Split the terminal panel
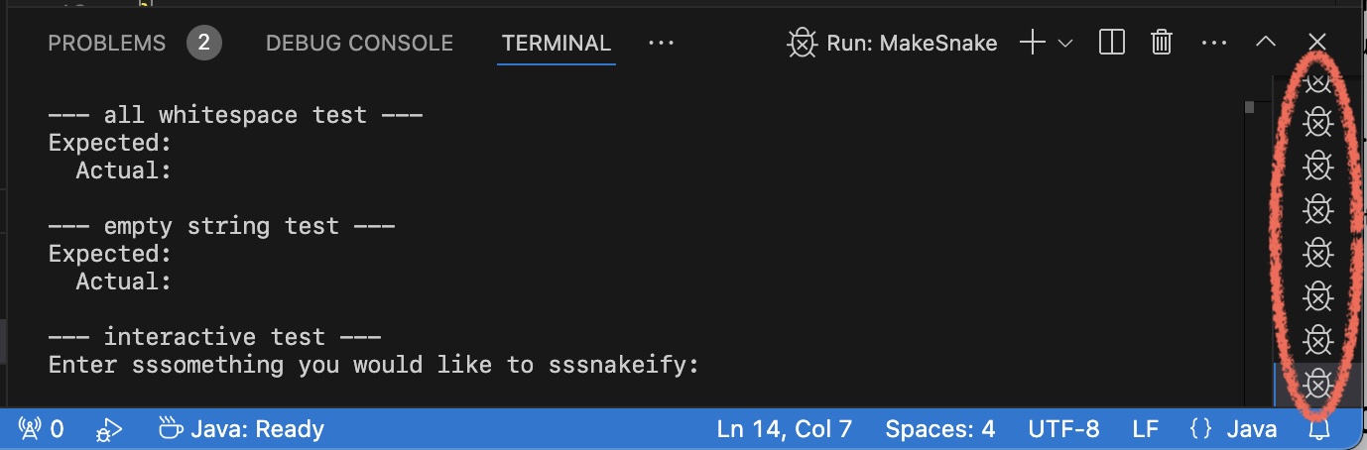 point(1111,43)
